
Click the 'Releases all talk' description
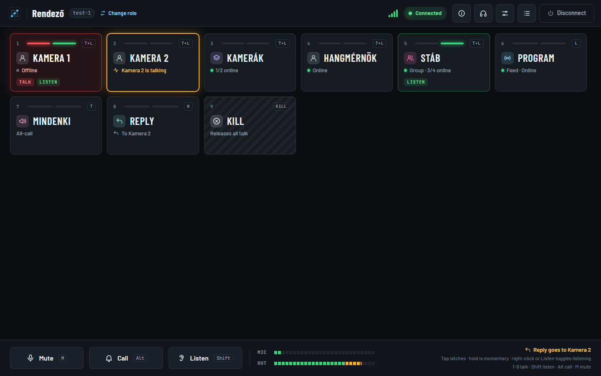[x=229, y=134]
